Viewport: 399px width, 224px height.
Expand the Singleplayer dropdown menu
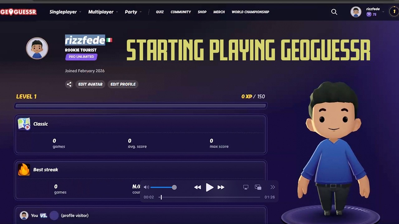65,12
